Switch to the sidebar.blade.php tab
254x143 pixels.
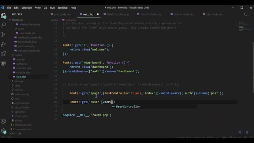(x=182, y=14)
